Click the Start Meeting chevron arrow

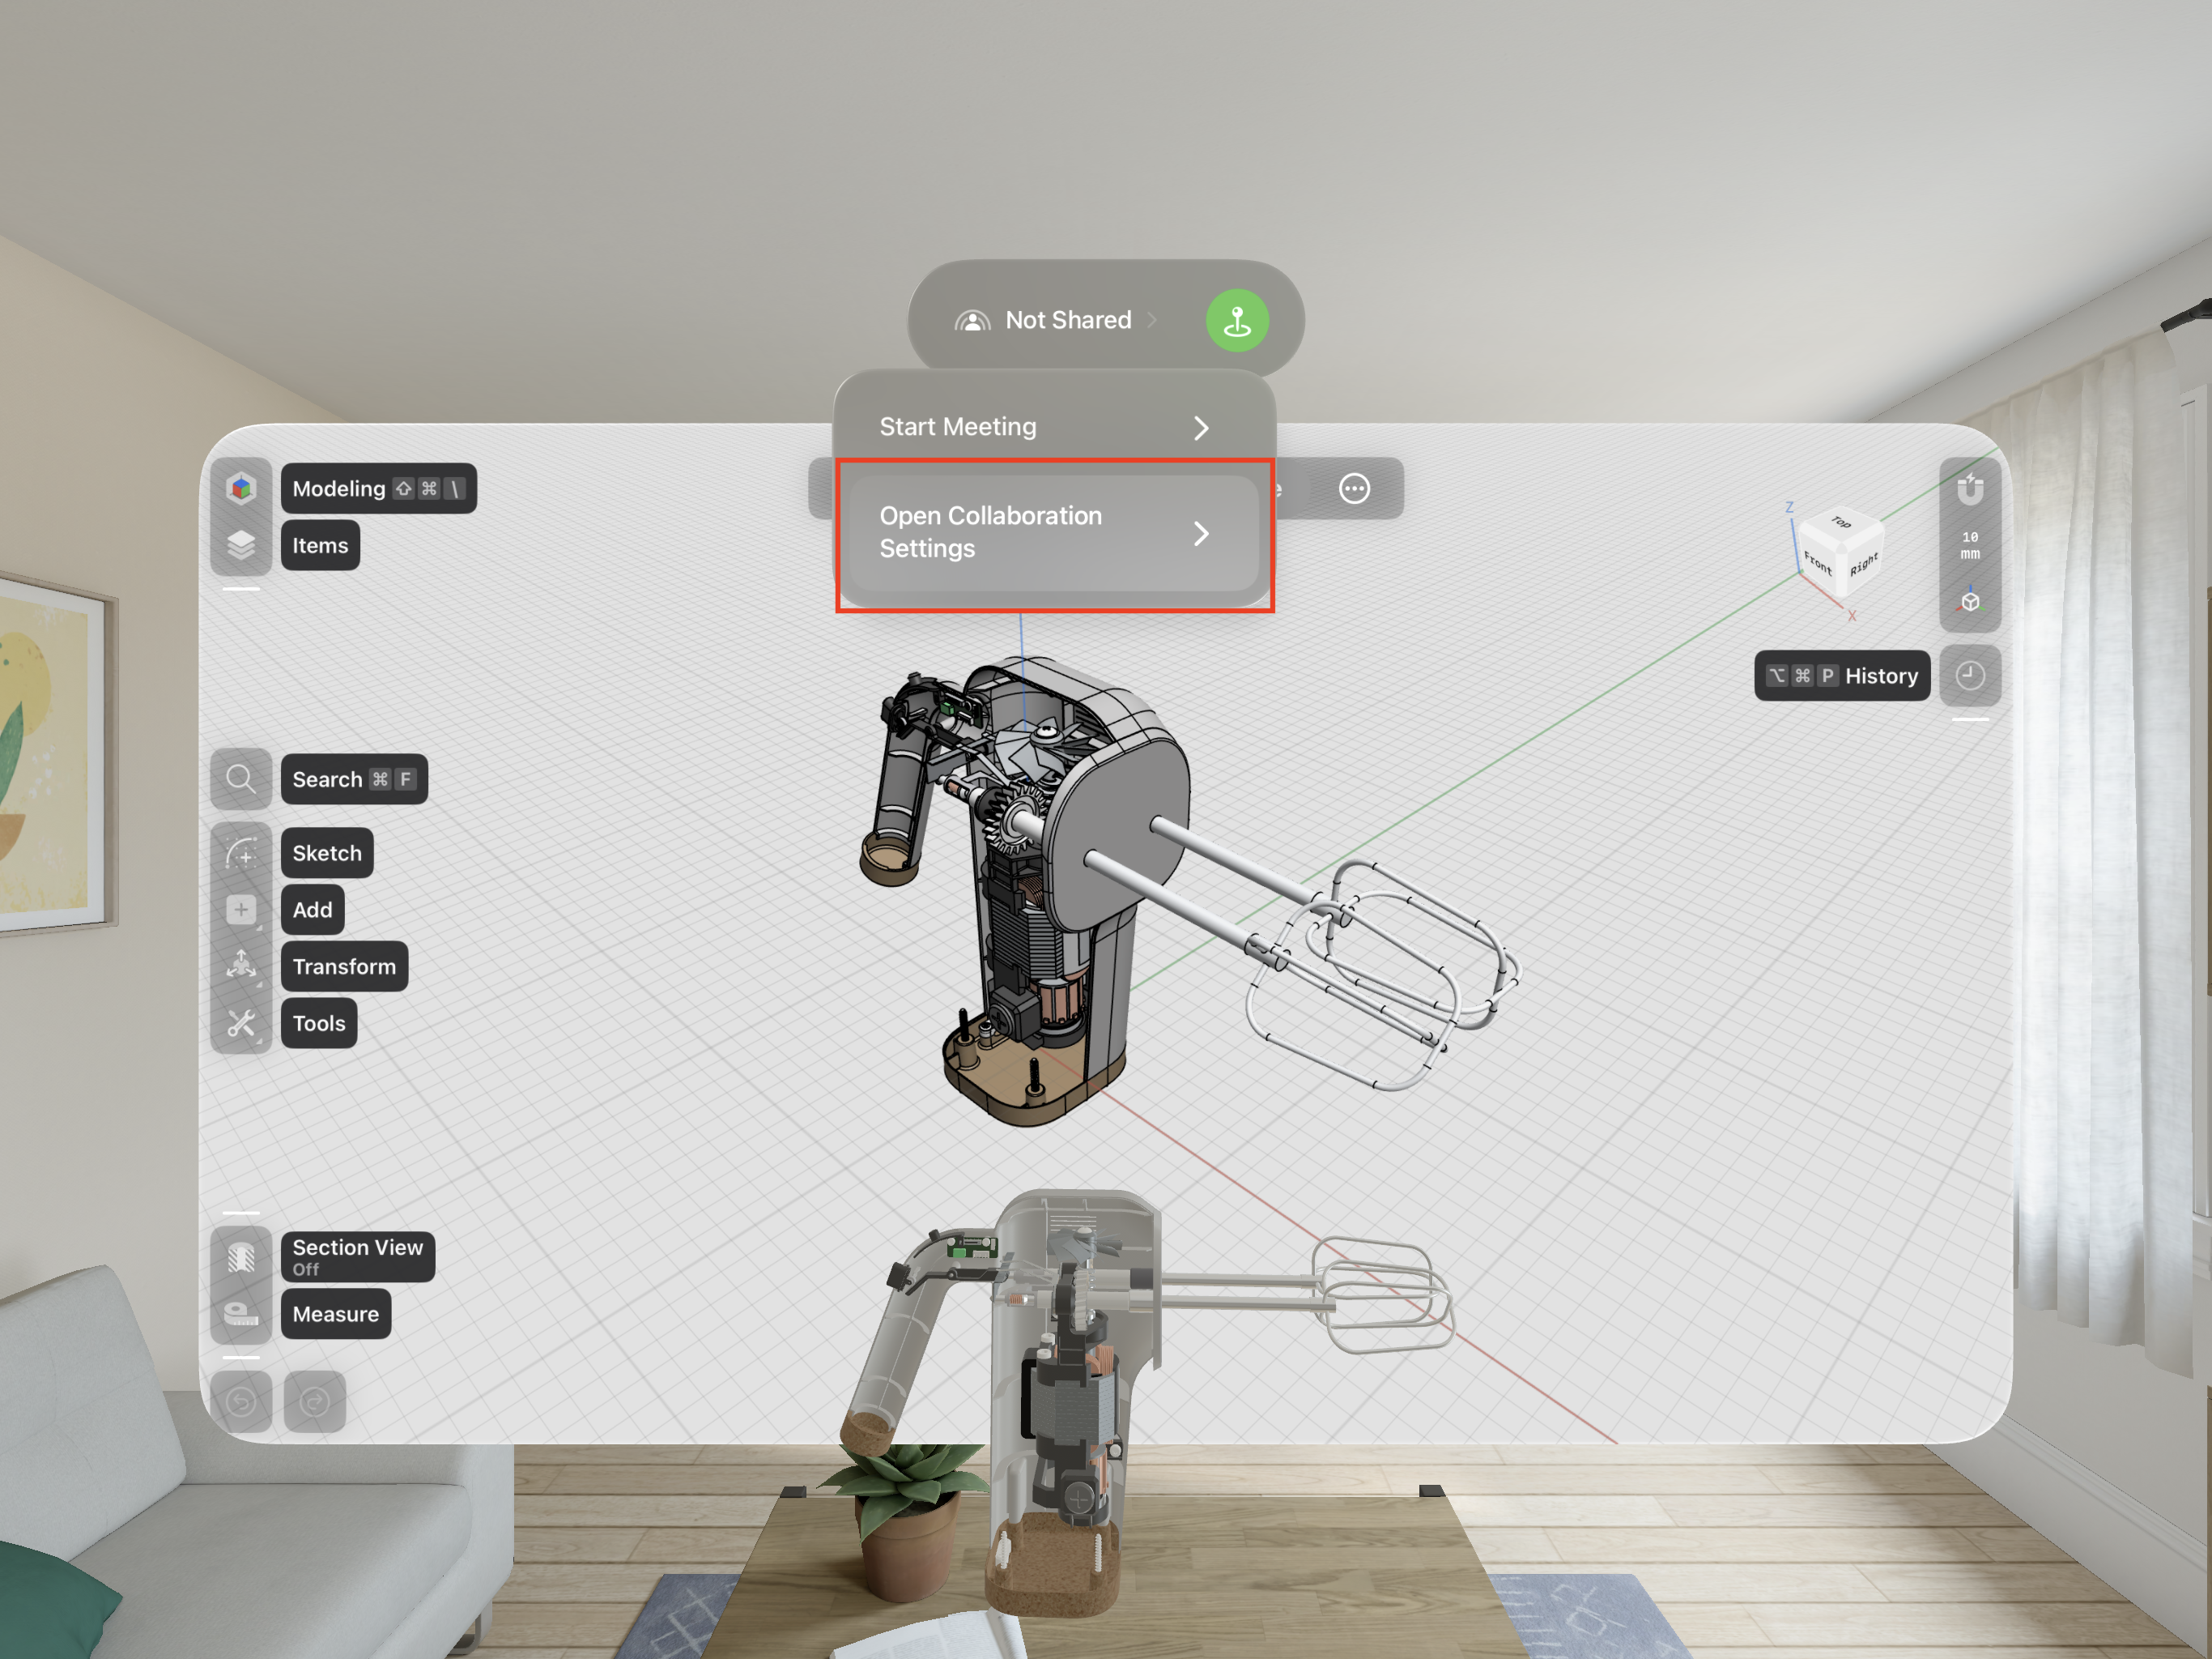(1201, 429)
